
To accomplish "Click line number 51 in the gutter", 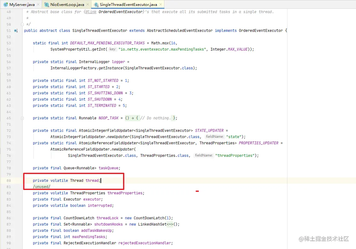I will coord(9,31).
